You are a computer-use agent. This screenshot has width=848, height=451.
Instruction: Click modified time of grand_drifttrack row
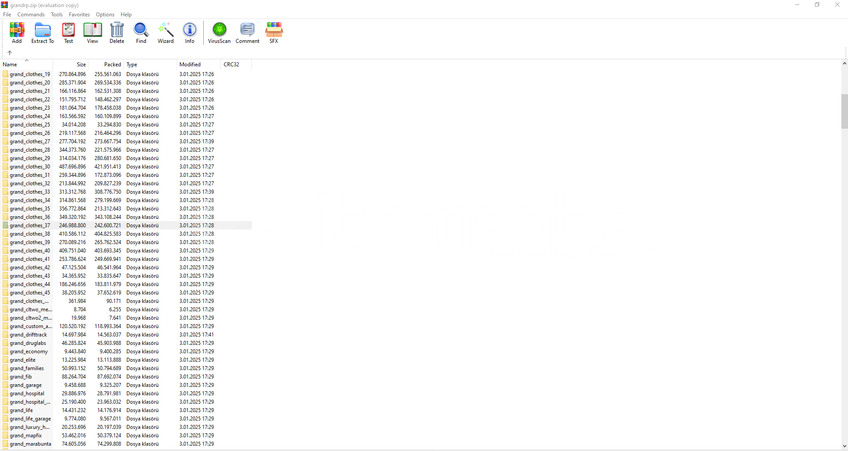click(x=197, y=335)
